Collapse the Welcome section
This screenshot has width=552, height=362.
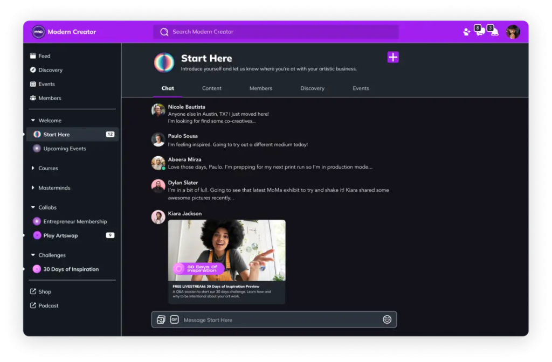(x=33, y=121)
